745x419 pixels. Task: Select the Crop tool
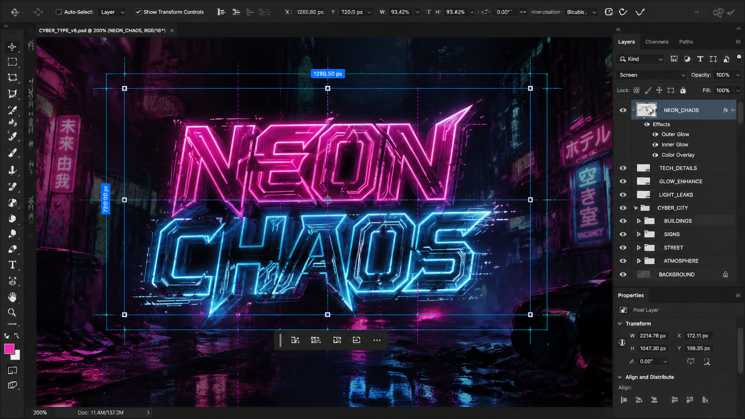click(x=12, y=77)
